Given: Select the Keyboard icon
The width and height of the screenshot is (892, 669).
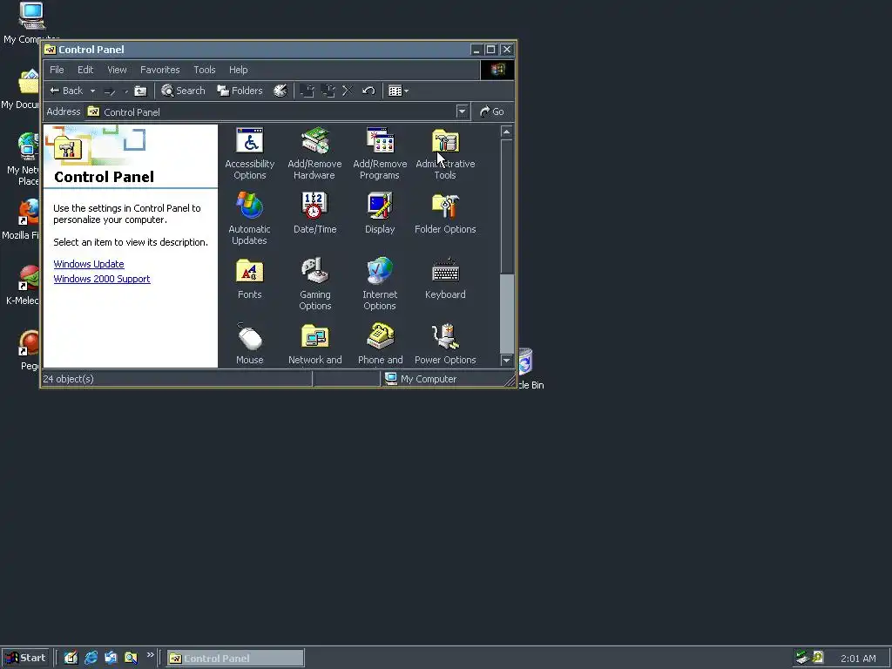Looking at the screenshot, I should coord(445,278).
